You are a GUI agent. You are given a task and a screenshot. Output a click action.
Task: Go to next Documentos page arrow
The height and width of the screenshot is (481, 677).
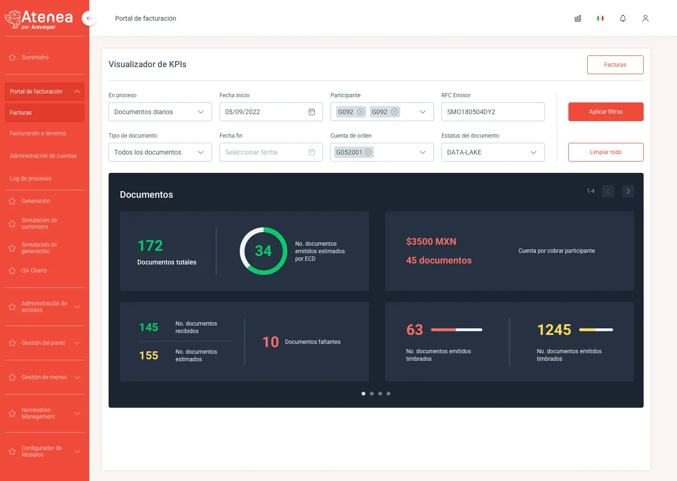coord(628,191)
